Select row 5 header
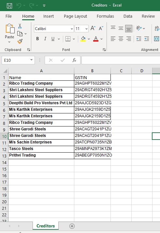Screen dimensions: 160x233 tap(4, 104)
